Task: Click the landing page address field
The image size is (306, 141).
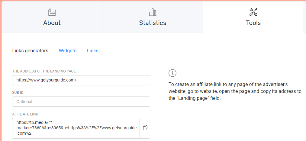Action: click(81, 80)
